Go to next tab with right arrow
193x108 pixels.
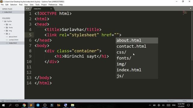[28, 8]
